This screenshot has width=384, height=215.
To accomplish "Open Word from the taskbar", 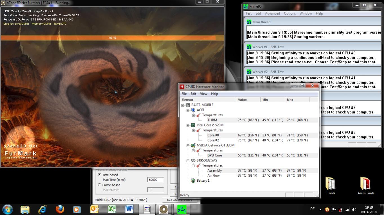I will (129, 209).
